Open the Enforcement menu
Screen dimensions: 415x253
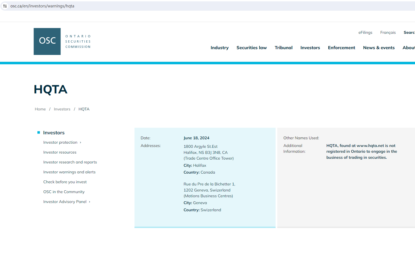click(x=341, y=48)
